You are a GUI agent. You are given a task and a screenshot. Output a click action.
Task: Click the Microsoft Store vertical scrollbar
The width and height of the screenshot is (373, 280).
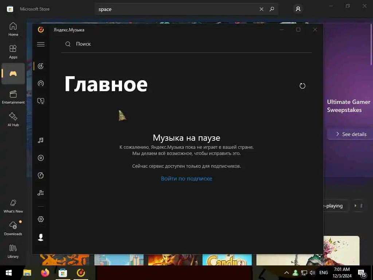coord(371,44)
